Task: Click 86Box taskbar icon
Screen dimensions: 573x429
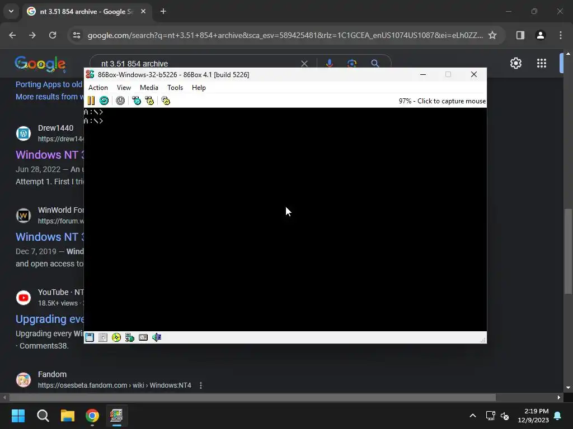Action: pyautogui.click(x=116, y=416)
